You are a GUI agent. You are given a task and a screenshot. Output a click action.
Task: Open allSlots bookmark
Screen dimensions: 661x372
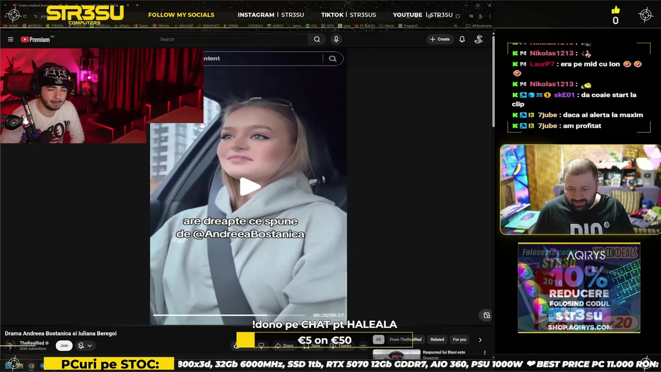[x=122, y=25]
